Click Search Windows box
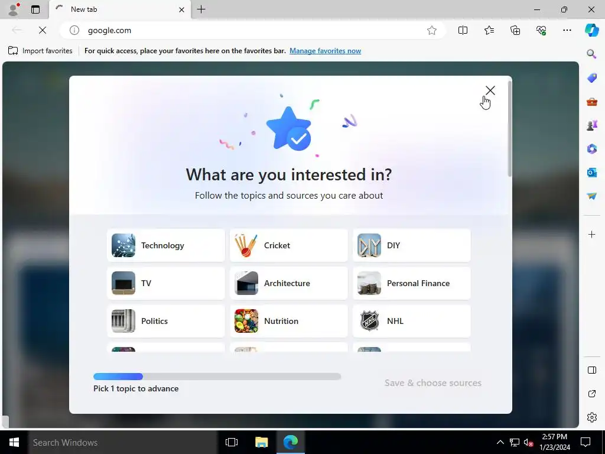The width and height of the screenshot is (605, 454). click(123, 442)
